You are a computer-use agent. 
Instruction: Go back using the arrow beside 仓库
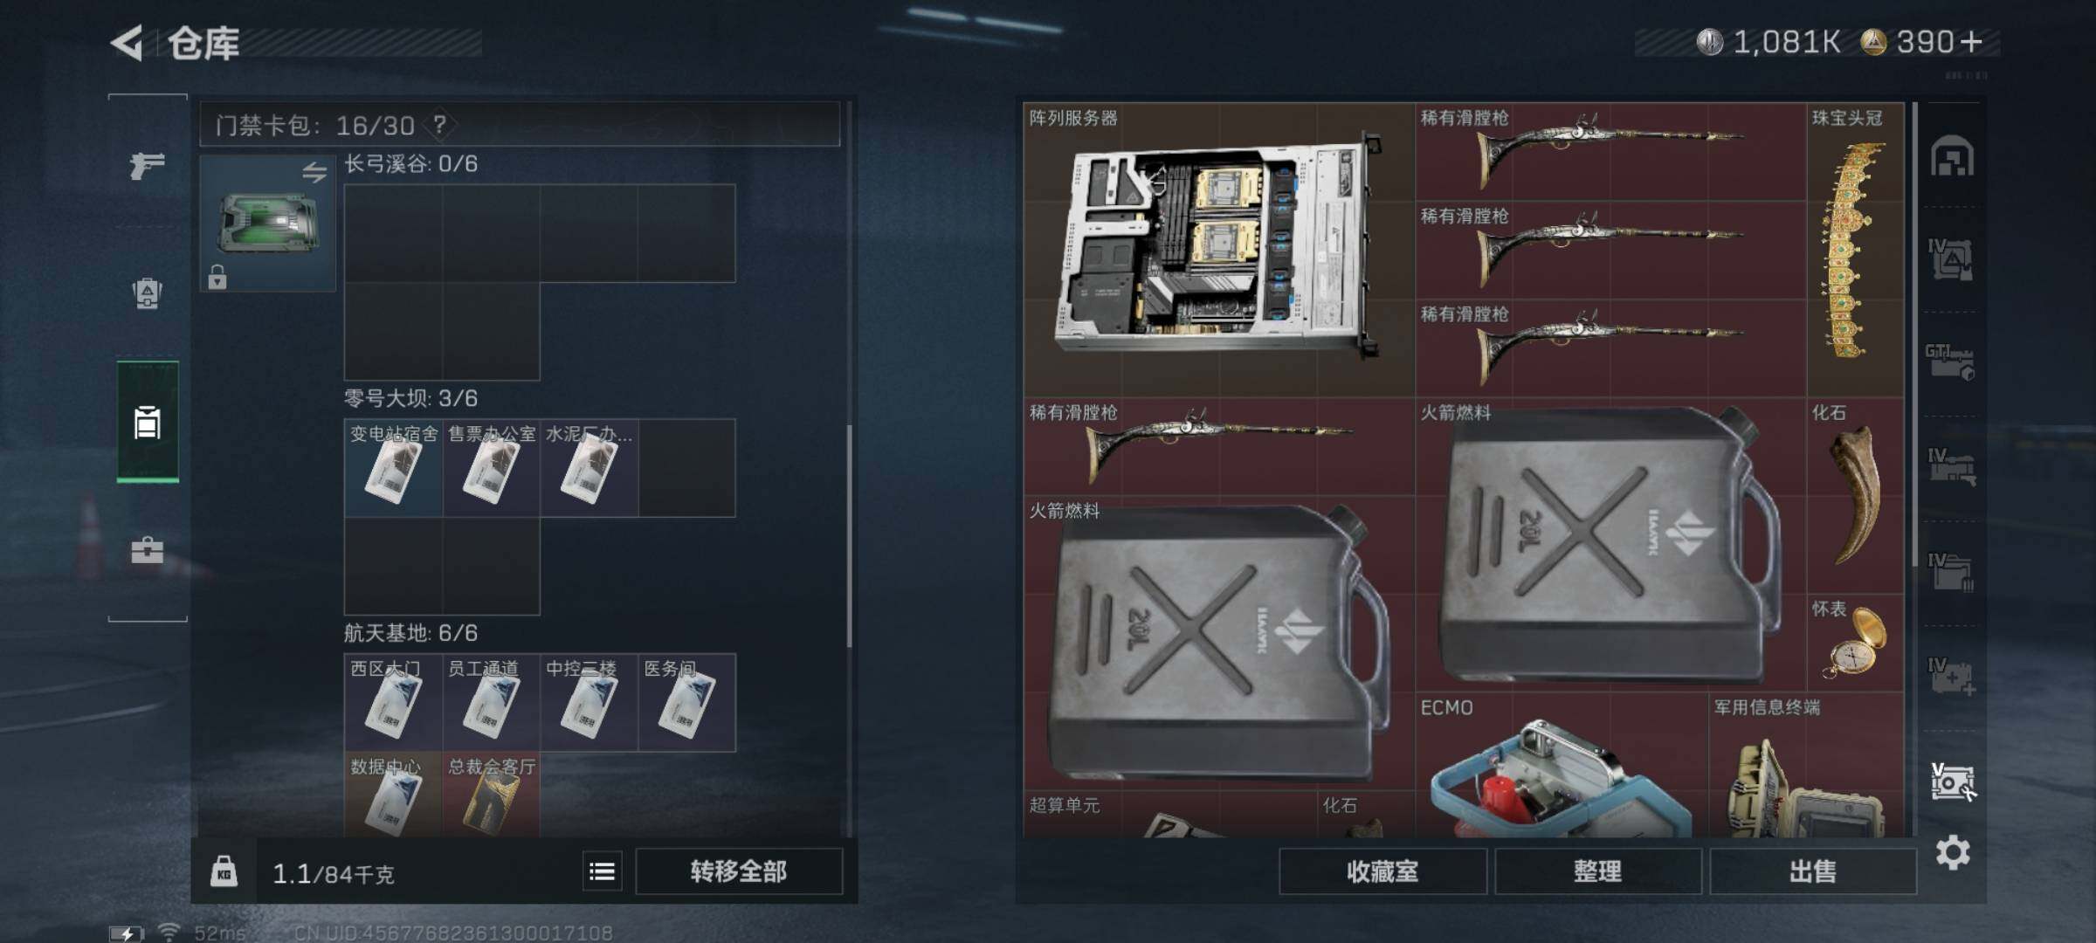point(128,43)
